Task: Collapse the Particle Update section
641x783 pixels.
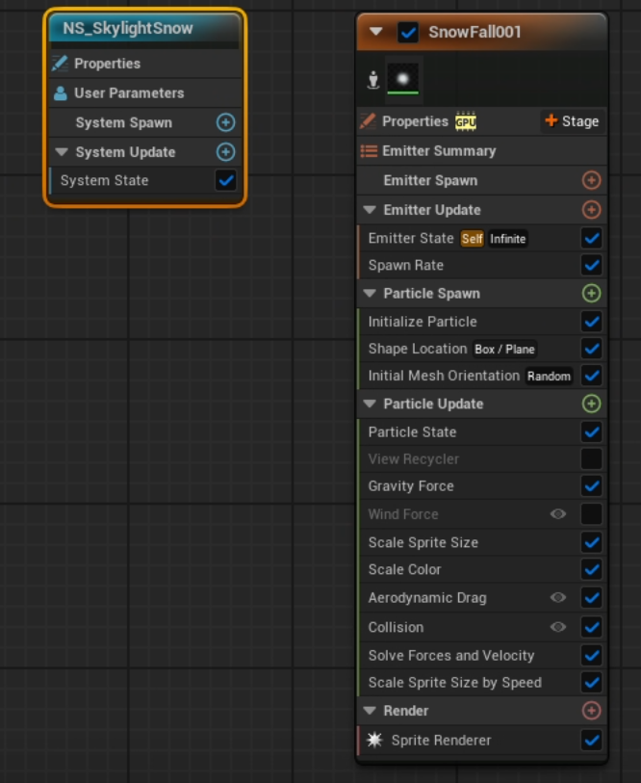Action: (x=370, y=404)
